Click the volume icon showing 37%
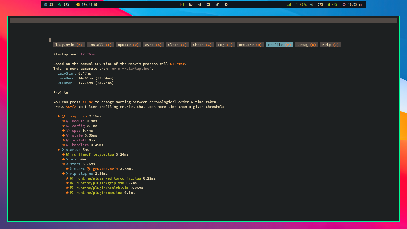 312,4
